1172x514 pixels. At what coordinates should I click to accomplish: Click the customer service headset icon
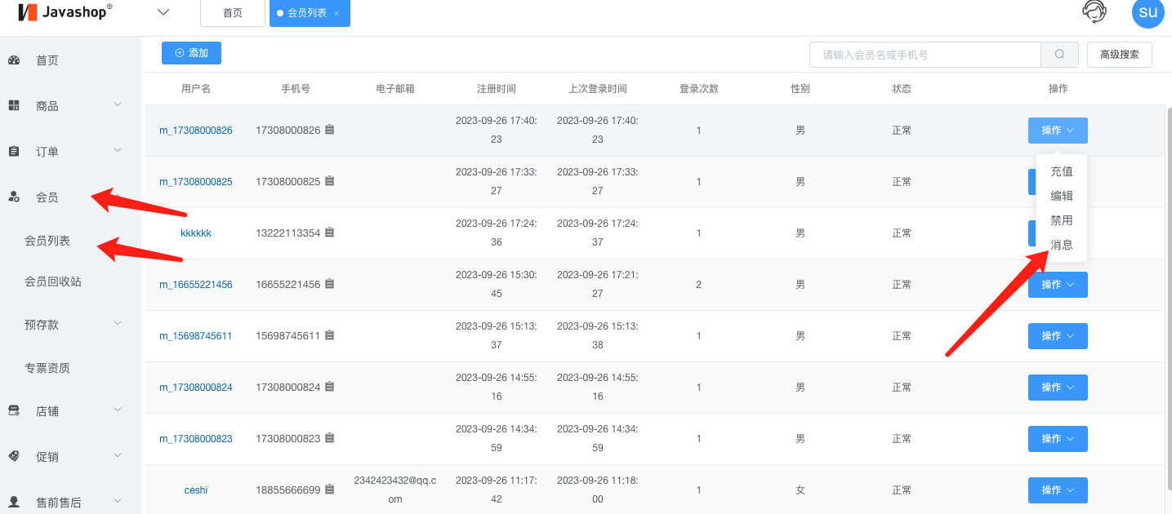pyautogui.click(x=1094, y=11)
